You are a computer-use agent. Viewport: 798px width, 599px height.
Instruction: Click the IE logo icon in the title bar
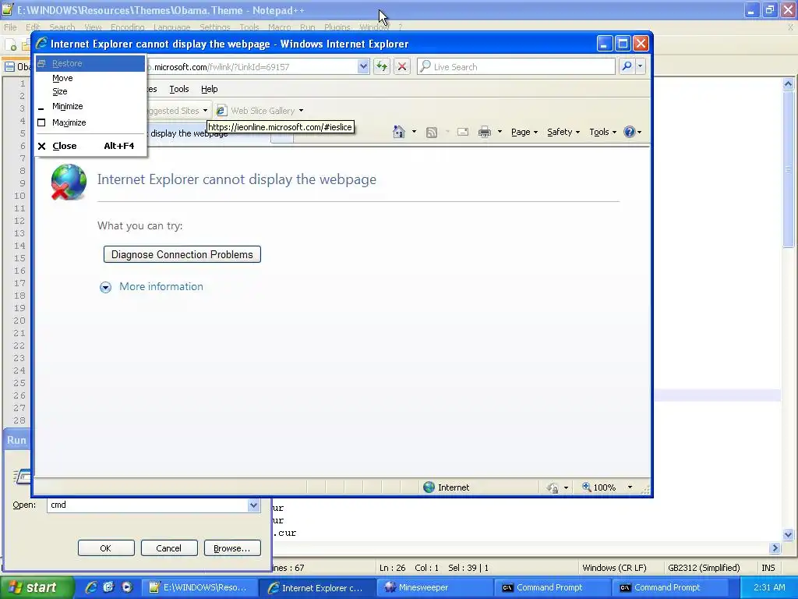(42, 44)
